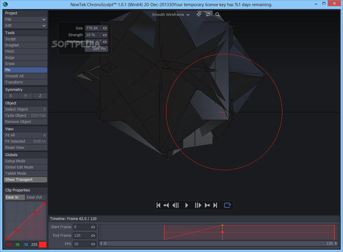This screenshot has width=343, height=252.
Task: Toggle Setup Mode
Action: [x=25, y=161]
